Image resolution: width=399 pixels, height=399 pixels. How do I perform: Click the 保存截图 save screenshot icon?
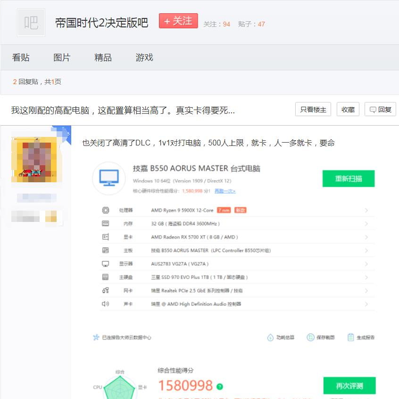coord(310,337)
